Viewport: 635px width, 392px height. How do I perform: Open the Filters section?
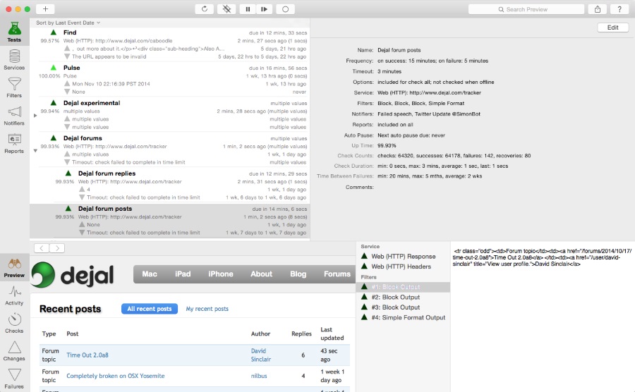pyautogui.click(x=14, y=87)
